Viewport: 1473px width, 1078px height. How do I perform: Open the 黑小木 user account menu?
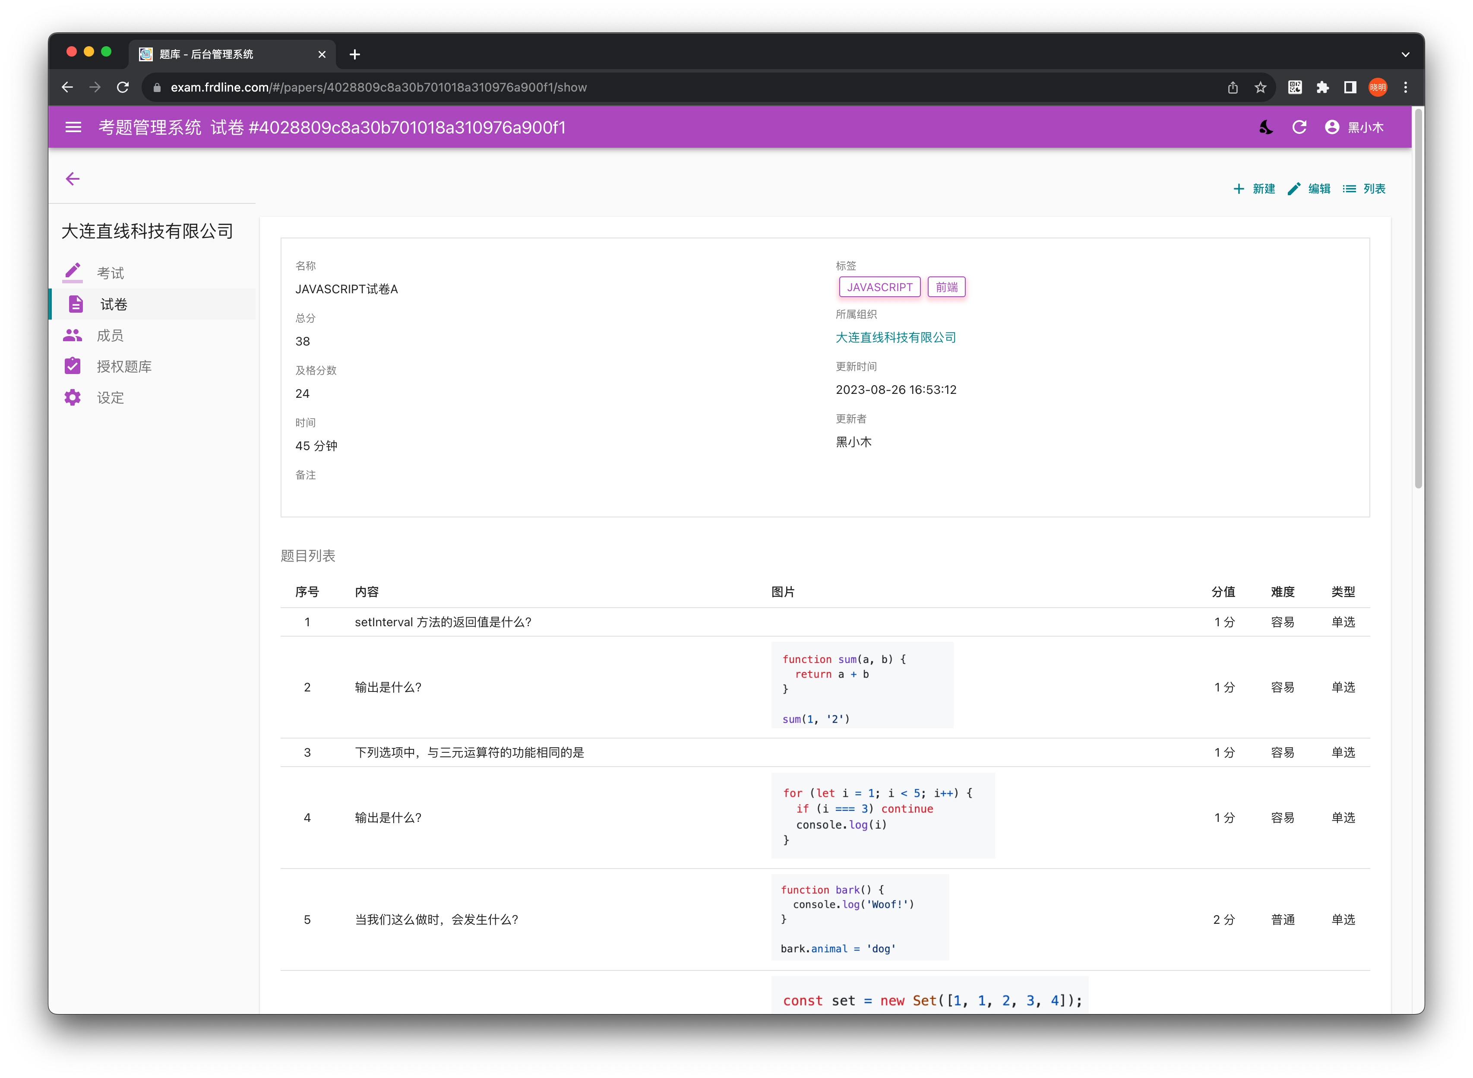(1354, 127)
